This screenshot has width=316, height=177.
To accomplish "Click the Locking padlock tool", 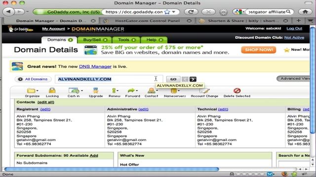I will pyautogui.click(x=52, y=92).
